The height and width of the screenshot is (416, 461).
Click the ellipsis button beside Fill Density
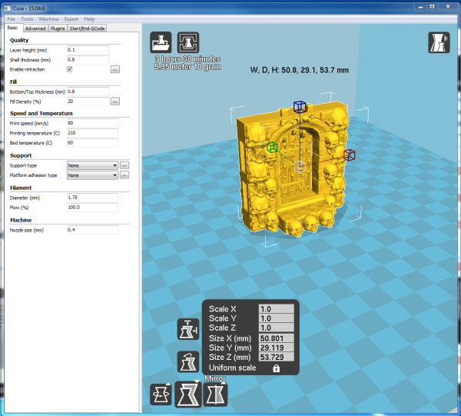click(115, 101)
